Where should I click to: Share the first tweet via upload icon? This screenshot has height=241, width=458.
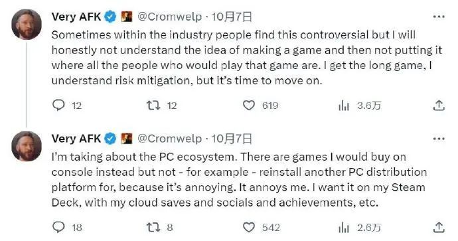pyautogui.click(x=439, y=105)
